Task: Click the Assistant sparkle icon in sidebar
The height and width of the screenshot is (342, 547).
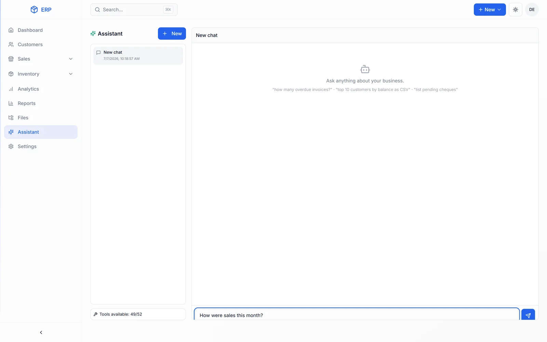Action: (x=11, y=132)
